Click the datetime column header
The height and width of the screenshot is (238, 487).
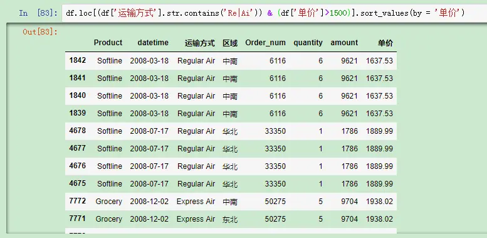[153, 43]
